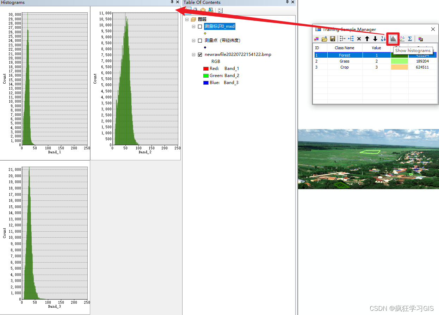Click the Show statistics sigma icon

click(410, 39)
